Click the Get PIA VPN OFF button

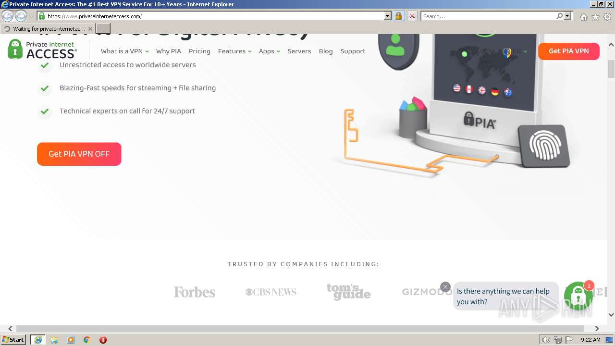pos(79,154)
